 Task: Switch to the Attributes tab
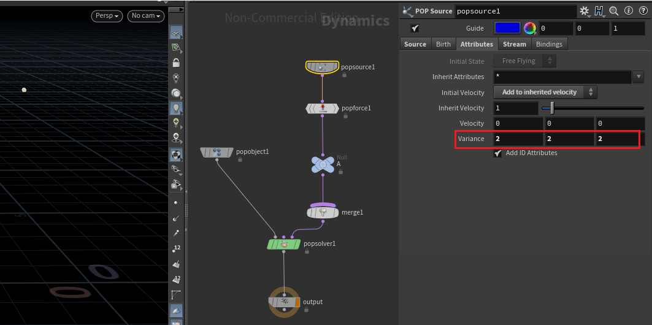click(477, 44)
